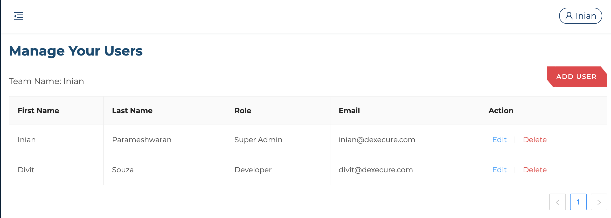611x218 pixels.
Task: Delete the Divit Souza user
Action: (x=535, y=170)
